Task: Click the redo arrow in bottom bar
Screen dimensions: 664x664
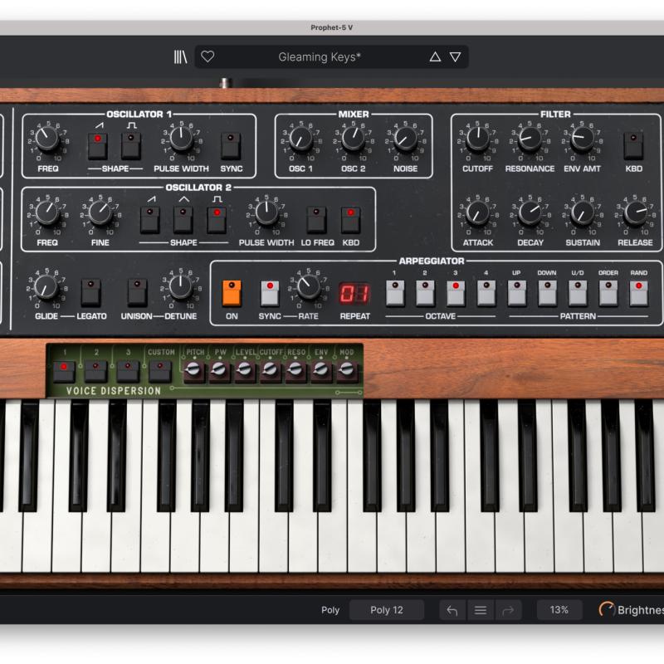Action: (x=508, y=610)
